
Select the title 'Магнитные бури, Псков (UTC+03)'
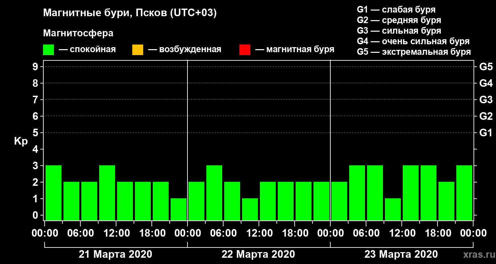point(130,14)
